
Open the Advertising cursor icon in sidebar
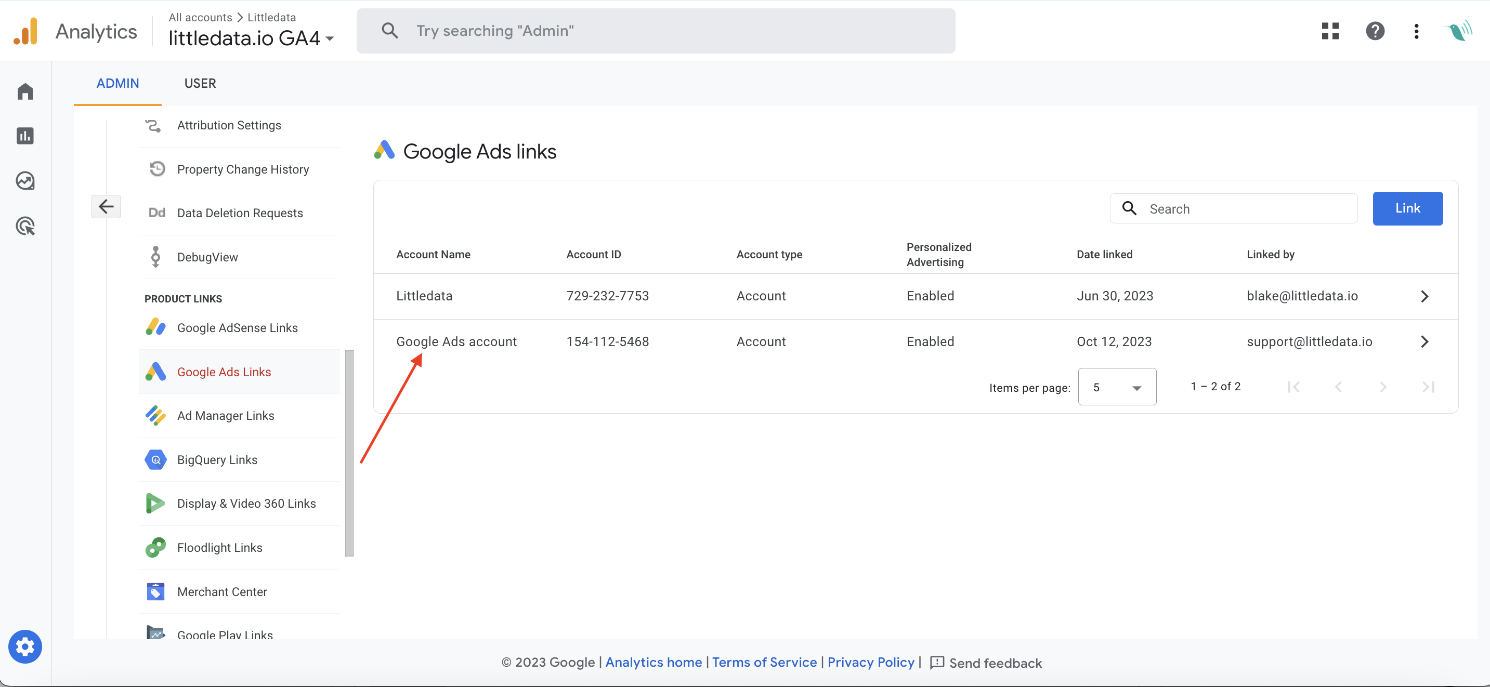pos(25,226)
